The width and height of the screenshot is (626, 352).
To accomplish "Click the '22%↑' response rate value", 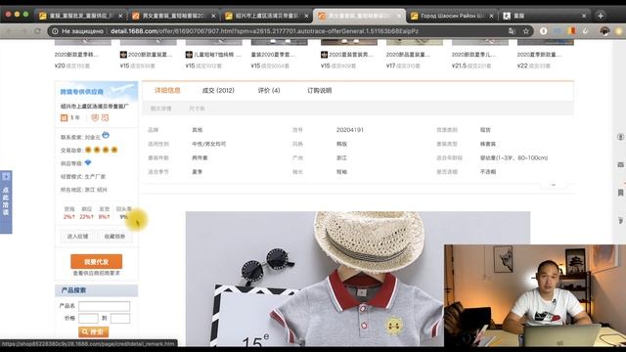I will pos(87,217).
